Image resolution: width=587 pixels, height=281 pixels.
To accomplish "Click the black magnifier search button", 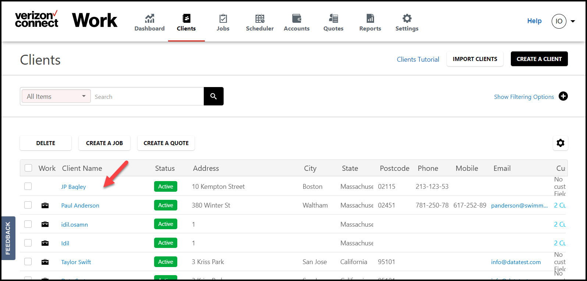I will (214, 96).
